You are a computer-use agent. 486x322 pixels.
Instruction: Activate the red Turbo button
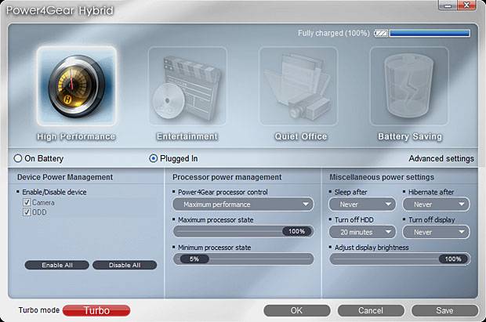pyautogui.click(x=96, y=310)
